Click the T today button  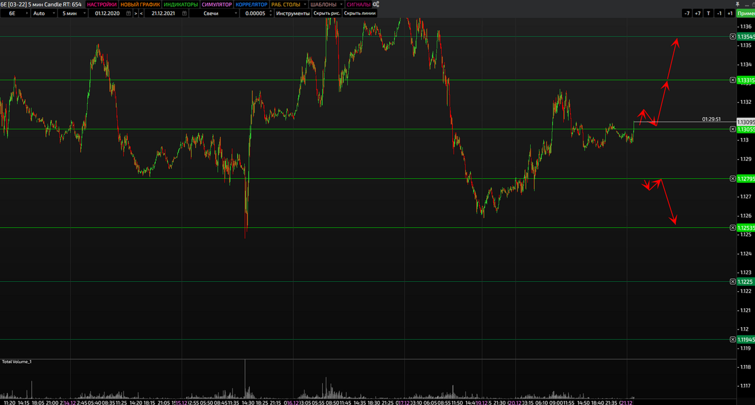[708, 13]
